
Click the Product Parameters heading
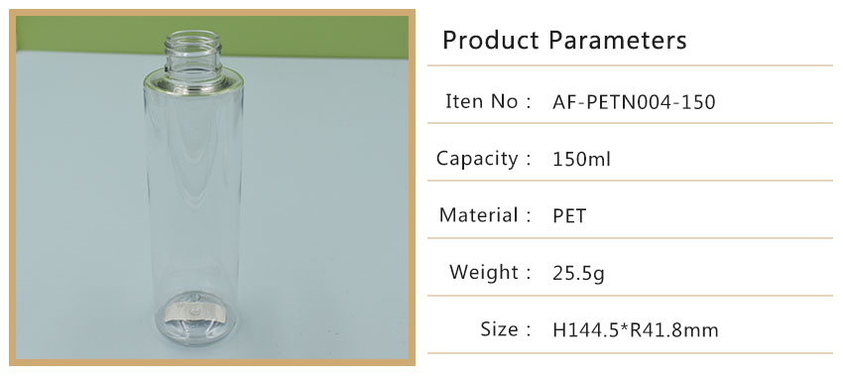pos(564,41)
